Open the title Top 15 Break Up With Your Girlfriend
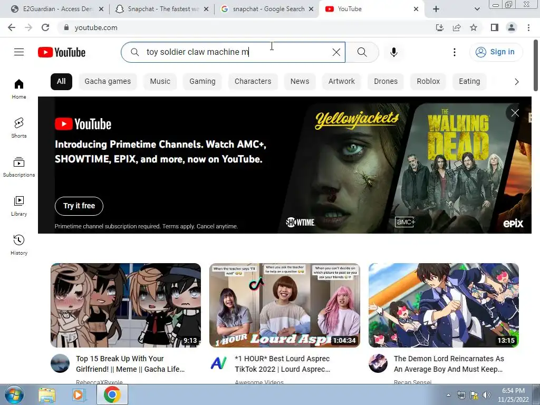 tap(130, 364)
